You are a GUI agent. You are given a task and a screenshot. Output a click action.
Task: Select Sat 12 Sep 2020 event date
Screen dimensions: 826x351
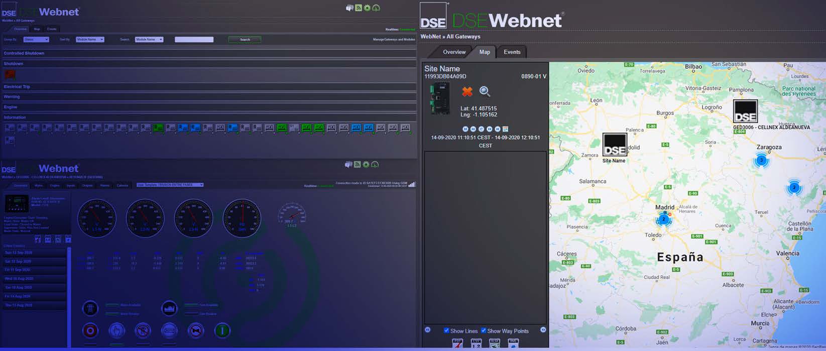click(x=34, y=262)
